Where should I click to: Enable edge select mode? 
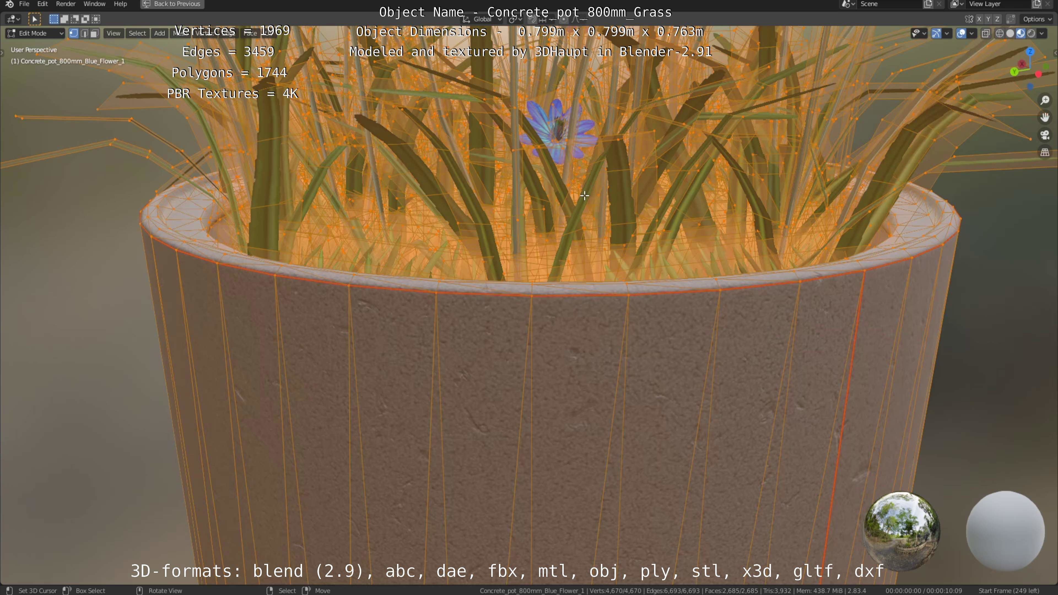click(84, 33)
